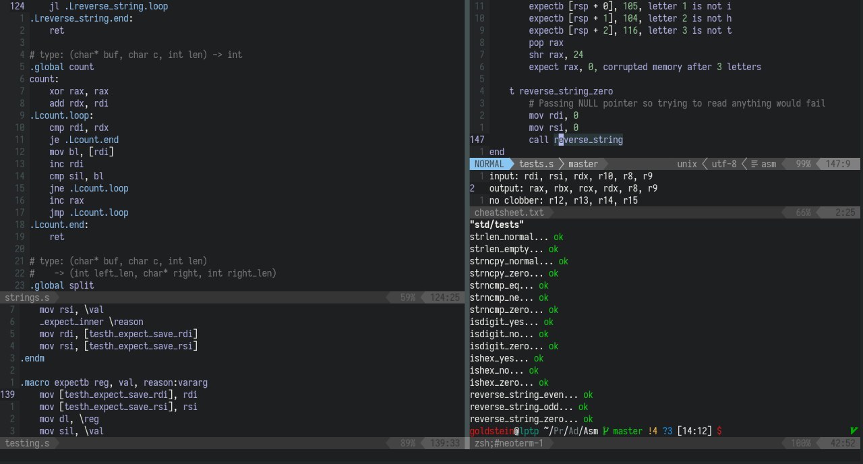Viewport: 863px width, 464px height.
Task: Place cursor on "input: rdi, rsi, rdx" cheatsheet line
Action: click(571, 176)
